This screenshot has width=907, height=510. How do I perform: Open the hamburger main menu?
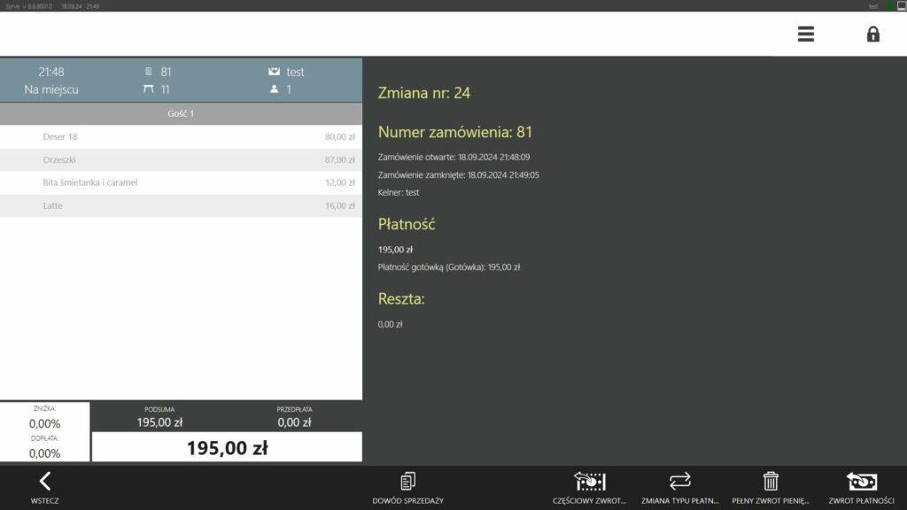coord(805,35)
